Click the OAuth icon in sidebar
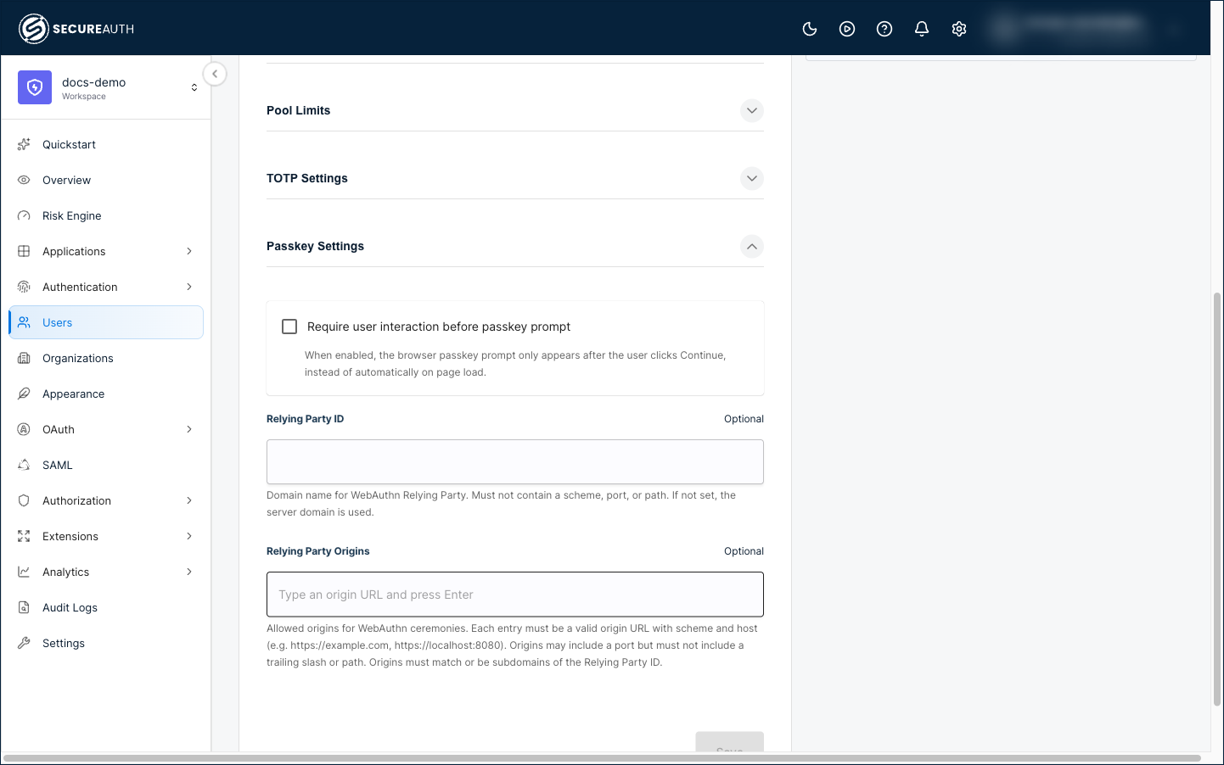 tap(24, 429)
